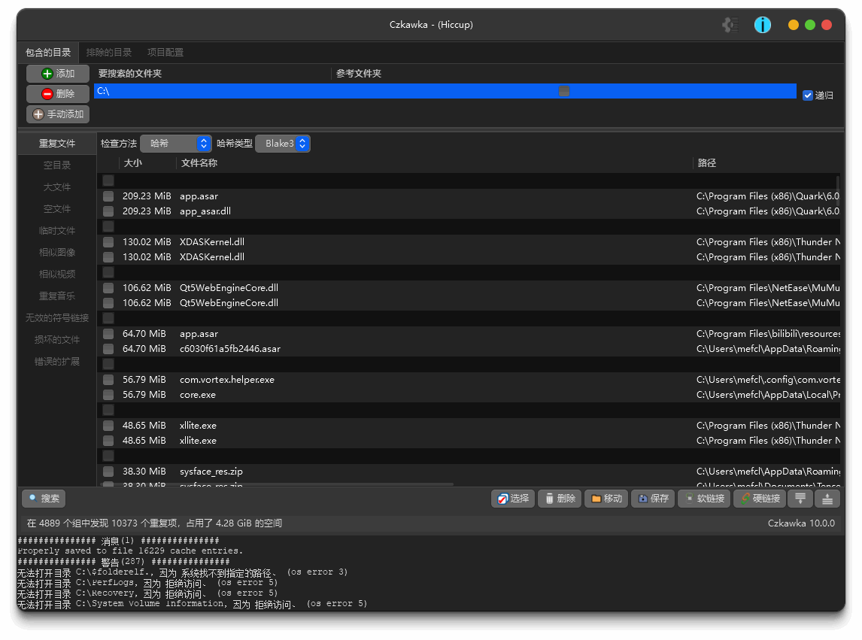Toggle reference folder checkbox for C:\ row

point(564,91)
